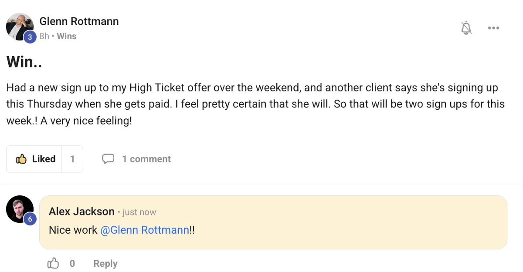This screenshot has width=523, height=272.
Task: Open the notification settings dropdown for this post
Action: [466, 27]
